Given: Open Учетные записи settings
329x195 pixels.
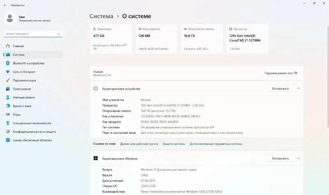Looking at the screenshot, I should [x=24, y=98].
